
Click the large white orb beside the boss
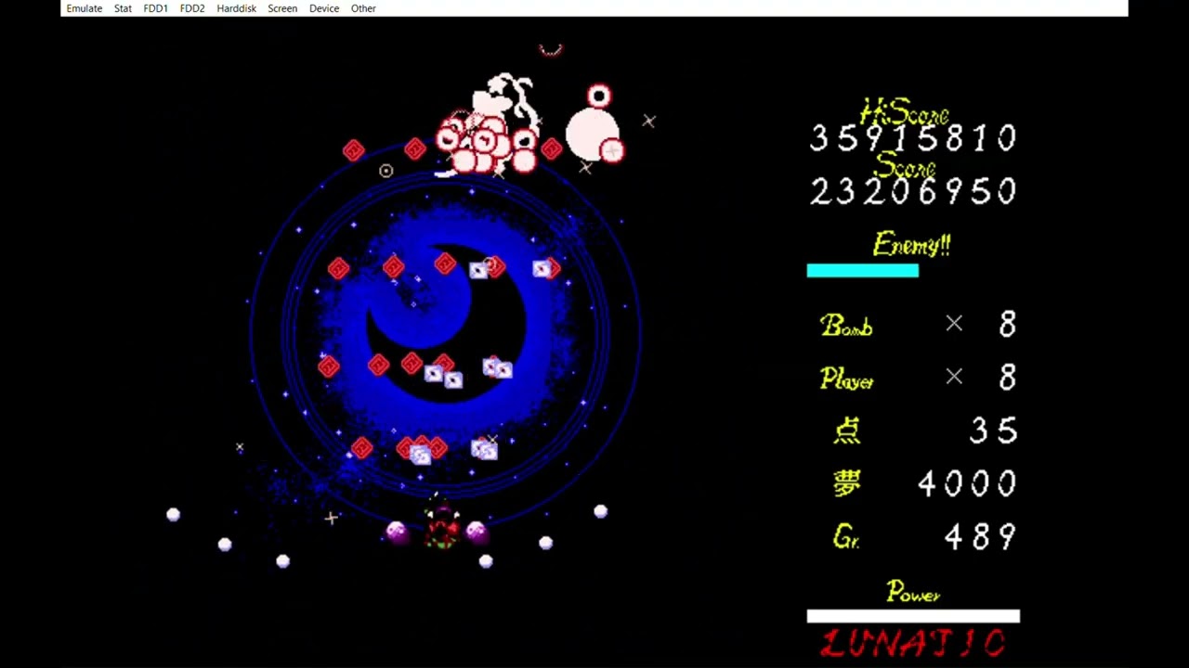pos(594,135)
